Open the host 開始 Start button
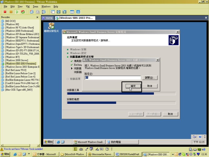This screenshot has height=157, width=209. (5, 154)
